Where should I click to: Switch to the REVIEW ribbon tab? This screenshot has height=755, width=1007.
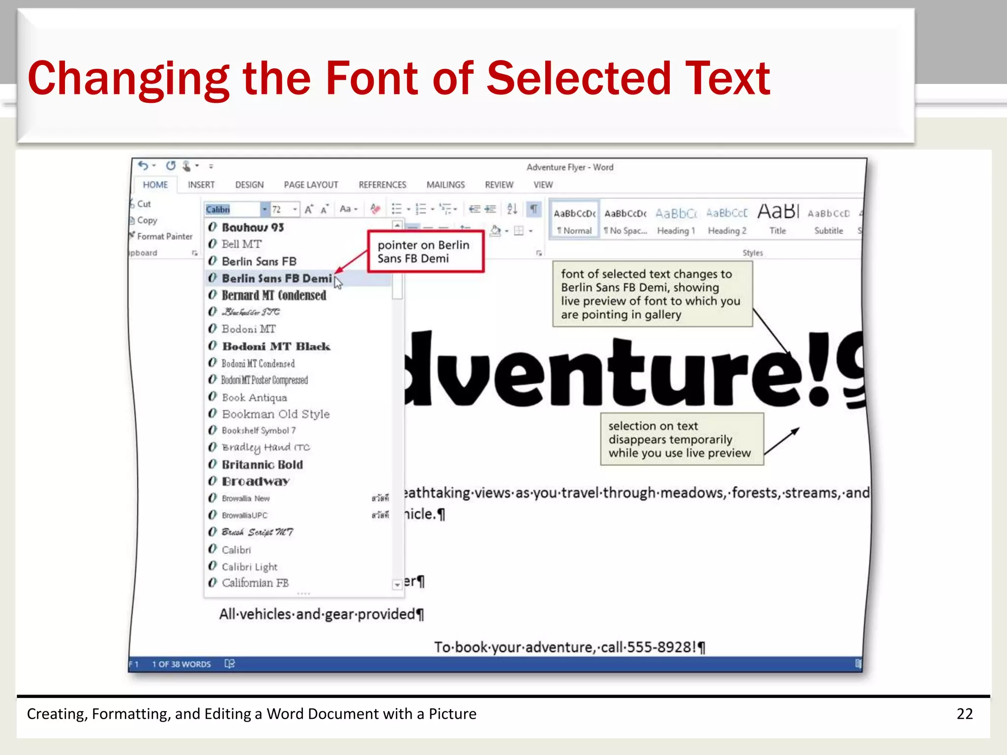[x=499, y=185]
